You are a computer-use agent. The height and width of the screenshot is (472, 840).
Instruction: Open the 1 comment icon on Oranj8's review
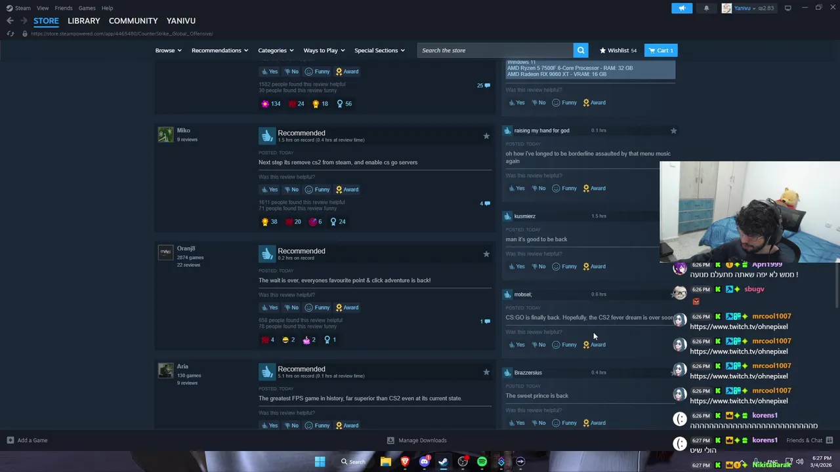(485, 321)
